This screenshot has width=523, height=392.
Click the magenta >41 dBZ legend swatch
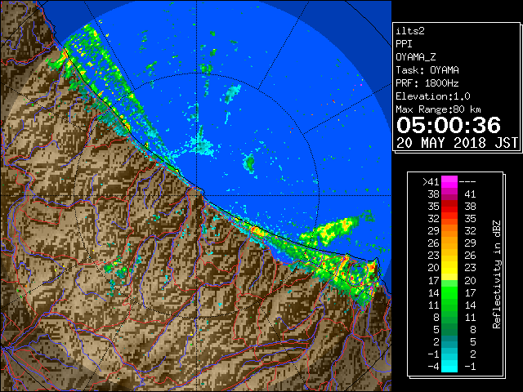(449, 181)
